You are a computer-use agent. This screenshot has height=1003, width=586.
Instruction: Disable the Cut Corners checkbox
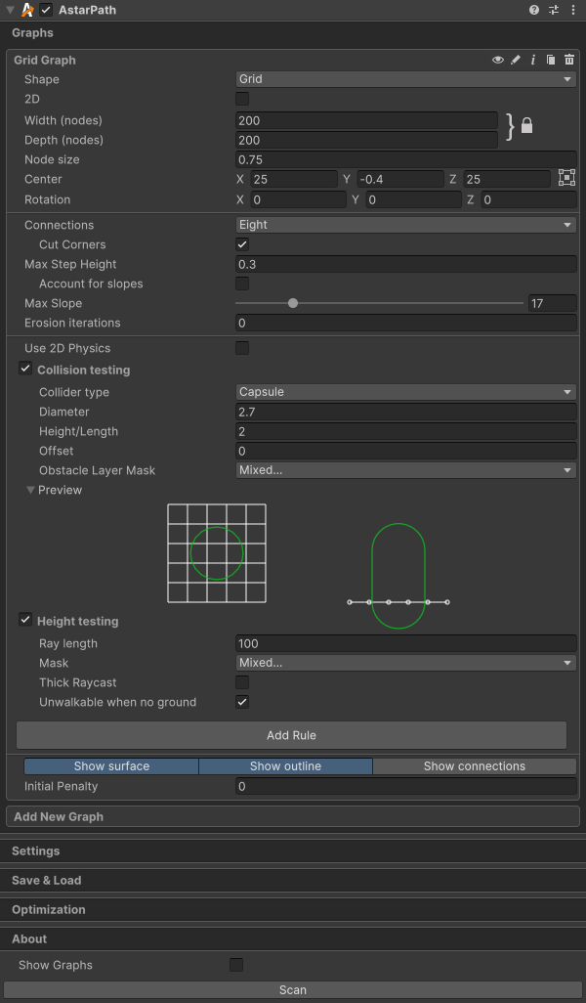click(242, 244)
